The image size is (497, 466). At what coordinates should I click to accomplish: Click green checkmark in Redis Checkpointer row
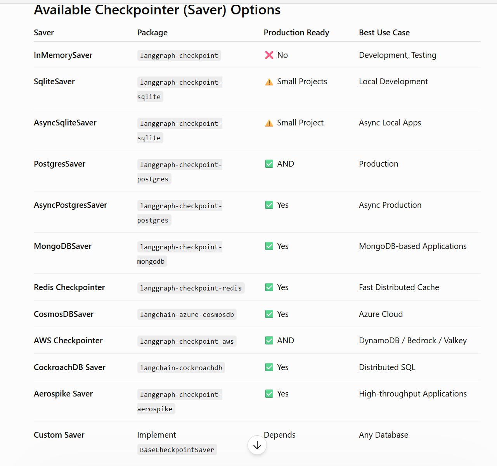(269, 287)
